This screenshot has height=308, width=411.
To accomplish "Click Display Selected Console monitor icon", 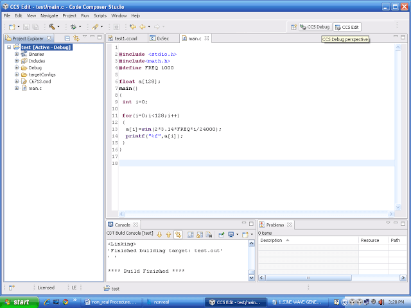I will pyautogui.click(x=231, y=234).
